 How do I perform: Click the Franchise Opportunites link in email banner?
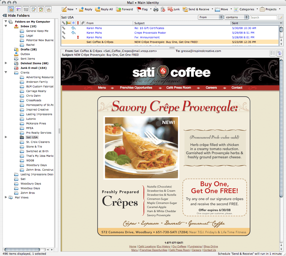tap(136, 88)
